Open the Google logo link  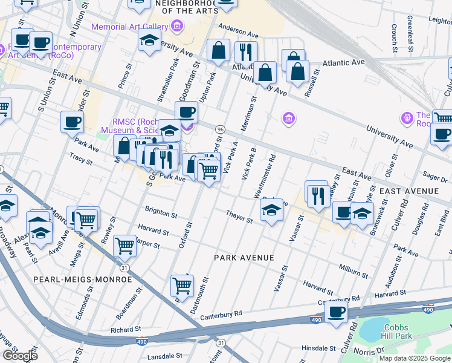point(20,356)
